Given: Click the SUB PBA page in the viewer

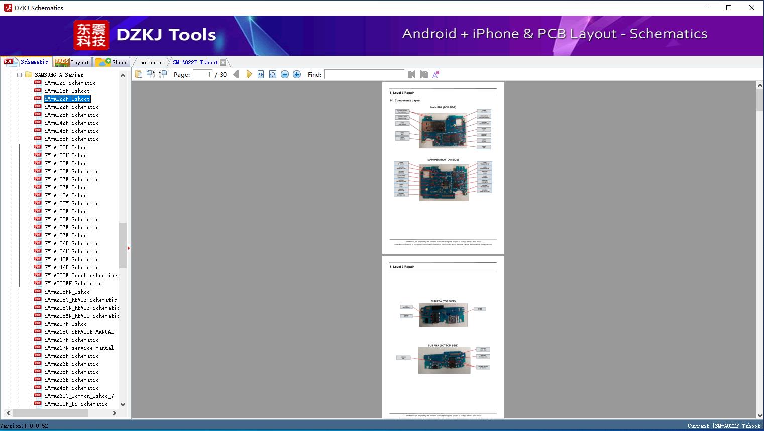Looking at the screenshot, I should (x=443, y=337).
